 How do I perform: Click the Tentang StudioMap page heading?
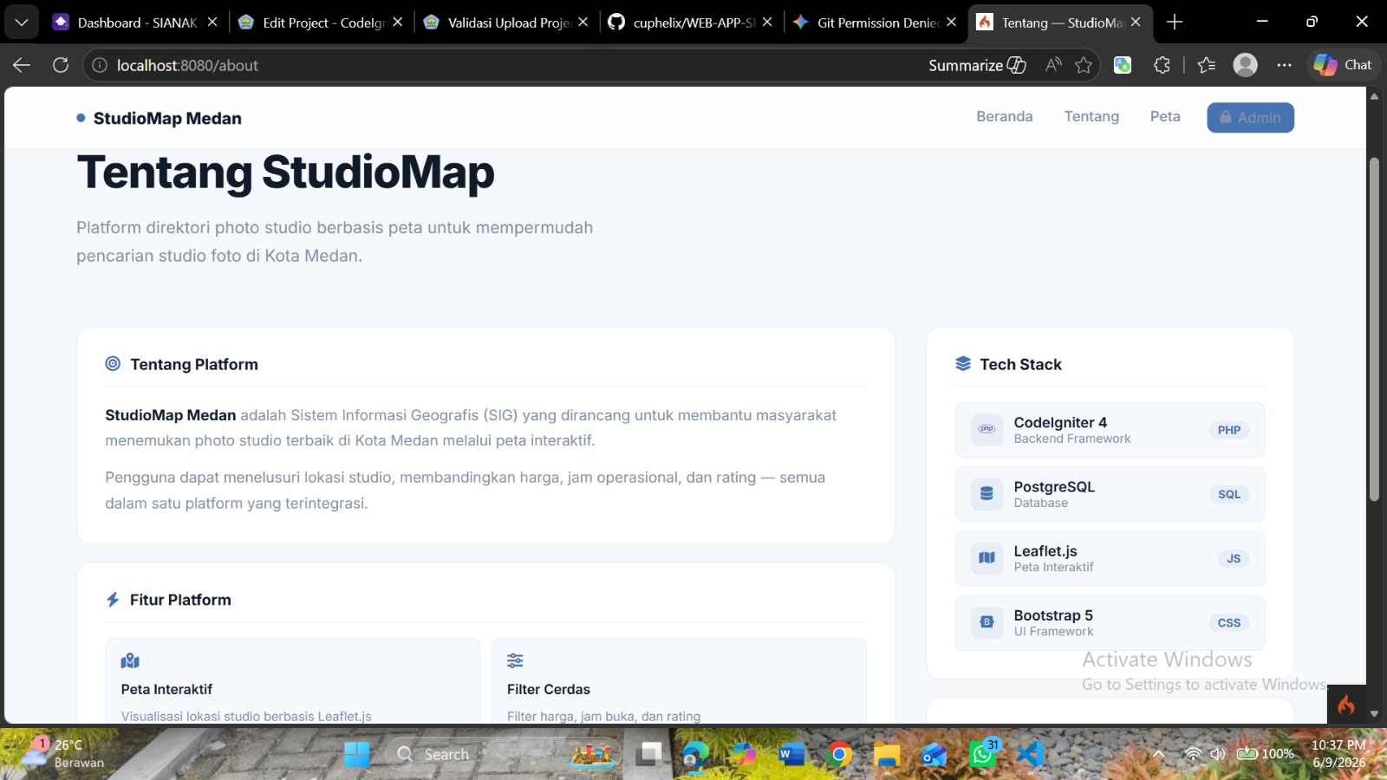pos(285,172)
